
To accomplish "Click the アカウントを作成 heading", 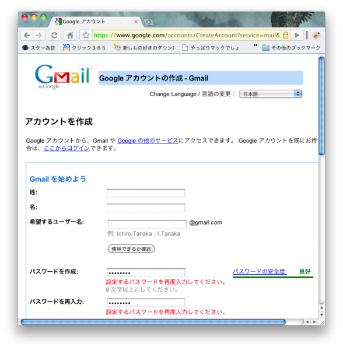I will pos(59,122).
